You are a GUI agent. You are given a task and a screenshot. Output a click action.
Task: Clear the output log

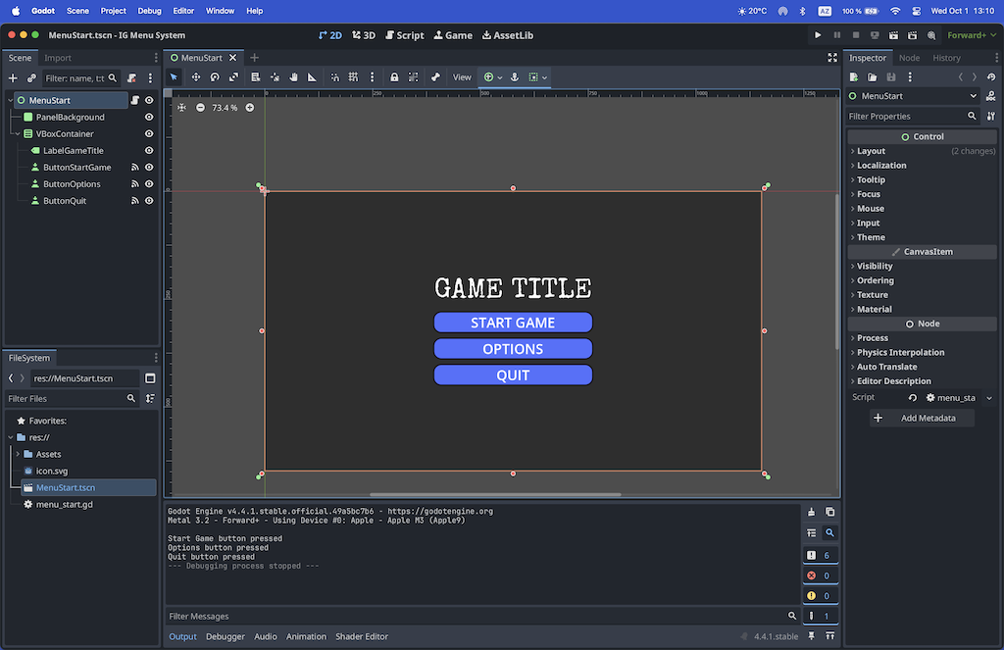pos(811,512)
